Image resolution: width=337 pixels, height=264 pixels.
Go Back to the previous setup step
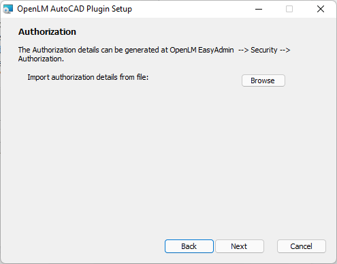tap(189, 246)
